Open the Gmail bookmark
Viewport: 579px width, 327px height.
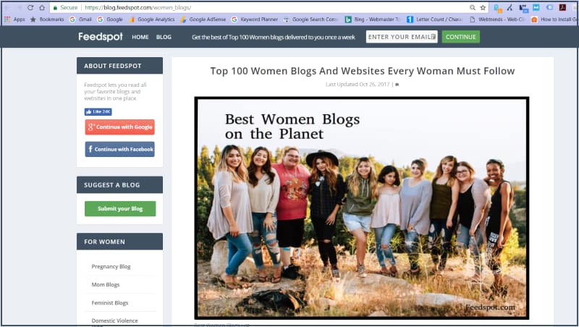tap(80, 20)
